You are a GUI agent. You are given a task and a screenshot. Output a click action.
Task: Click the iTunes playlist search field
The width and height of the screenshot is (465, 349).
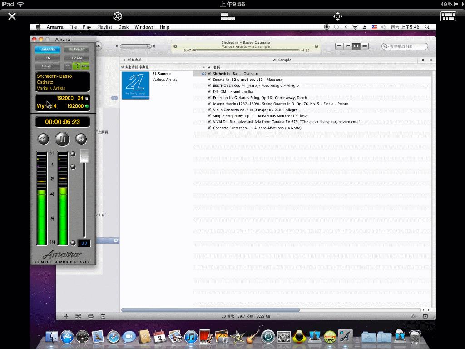(405, 46)
